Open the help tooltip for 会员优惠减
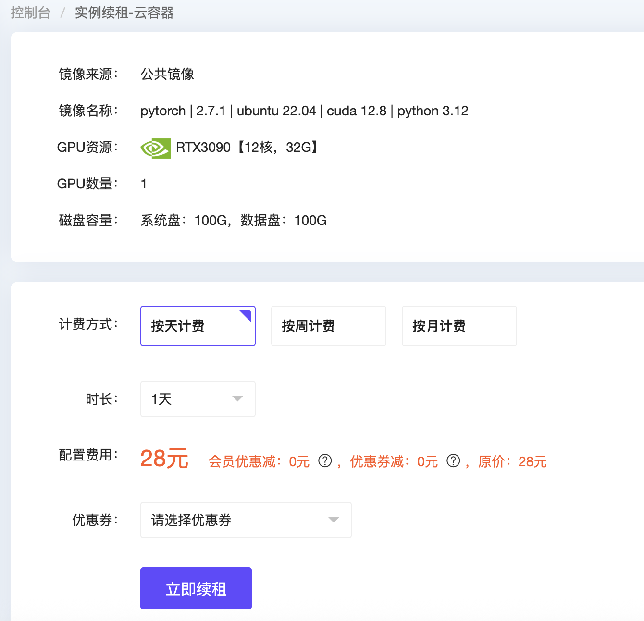 point(324,461)
